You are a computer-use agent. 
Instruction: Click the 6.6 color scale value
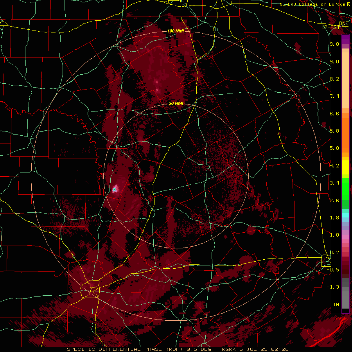[x=334, y=113]
